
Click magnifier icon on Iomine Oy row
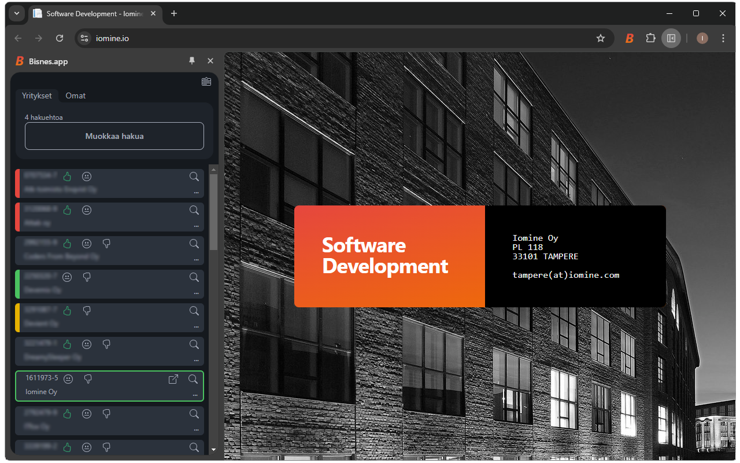(x=193, y=379)
